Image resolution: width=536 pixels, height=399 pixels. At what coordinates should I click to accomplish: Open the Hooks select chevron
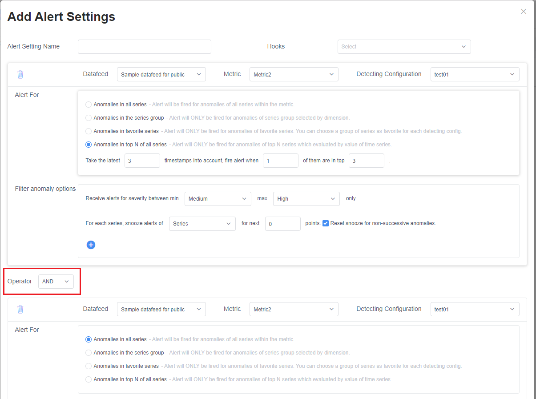pos(463,46)
